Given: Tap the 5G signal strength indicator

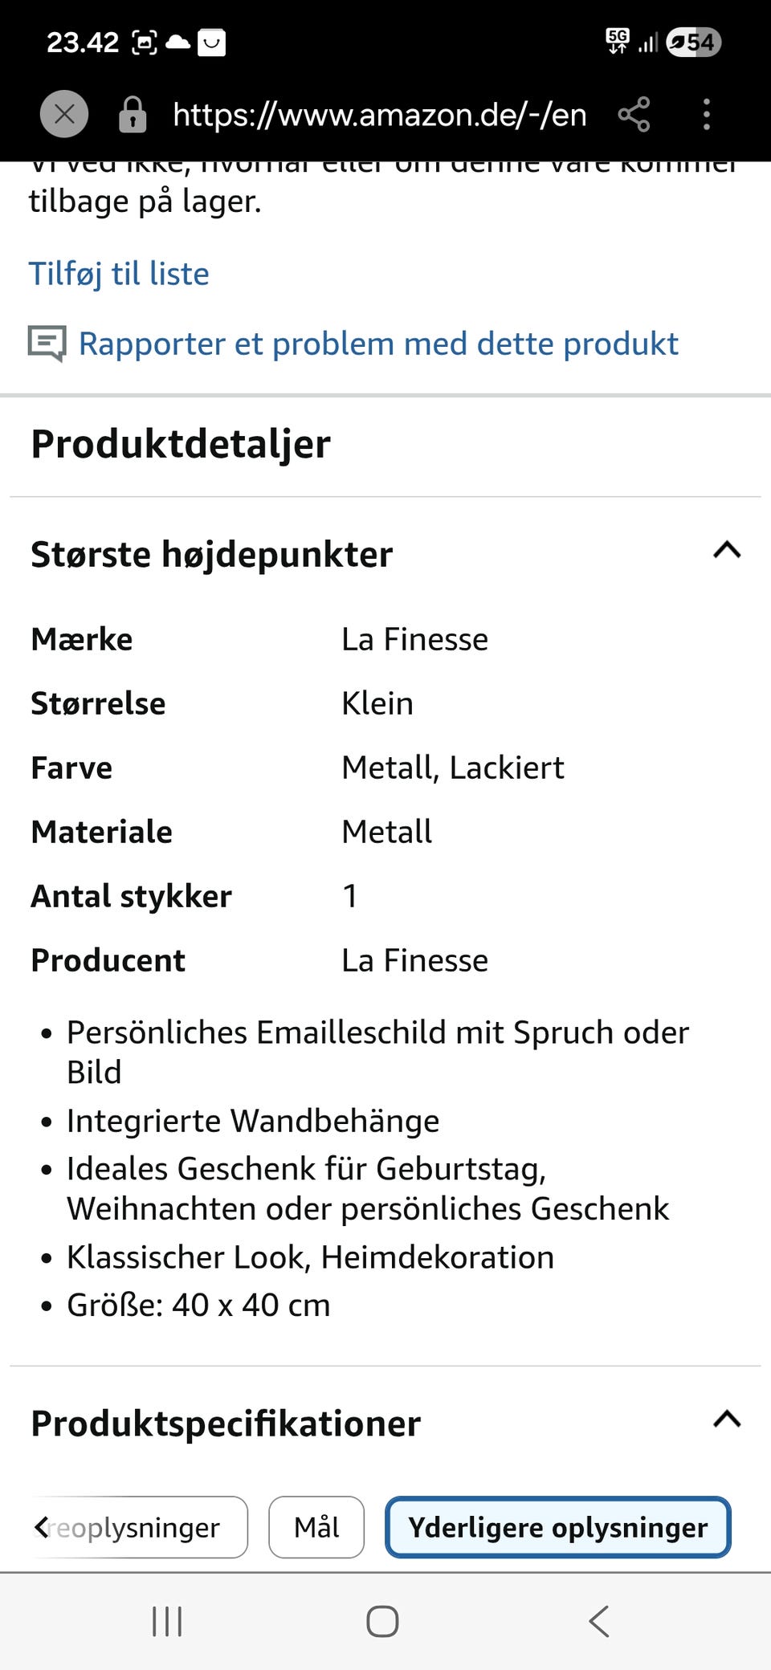Looking at the screenshot, I should point(618,42).
